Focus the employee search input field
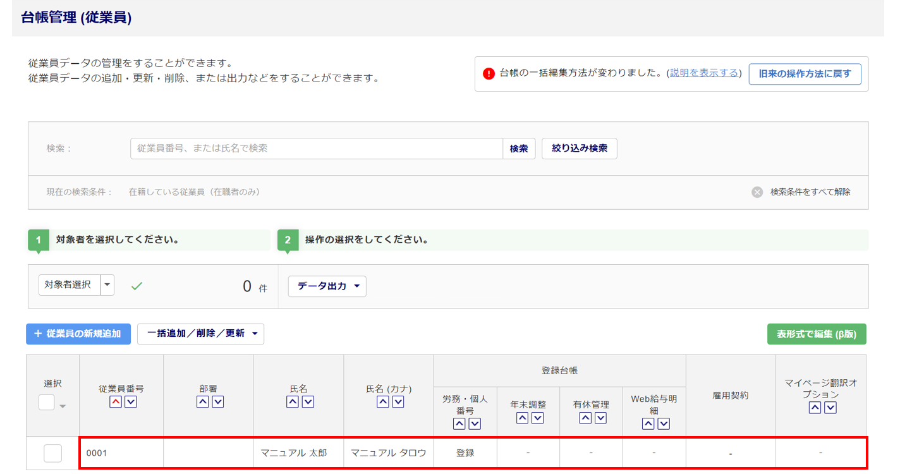 pyautogui.click(x=317, y=149)
